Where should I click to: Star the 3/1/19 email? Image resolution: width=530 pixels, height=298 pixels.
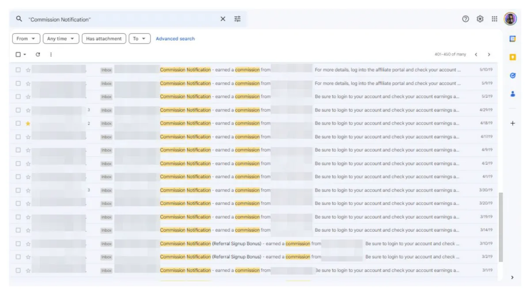[x=28, y=270]
